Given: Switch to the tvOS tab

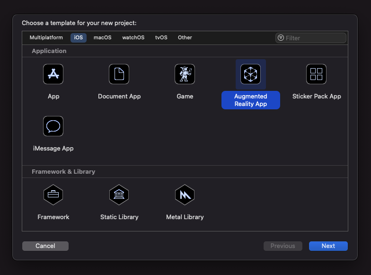Looking at the screenshot, I should point(161,38).
